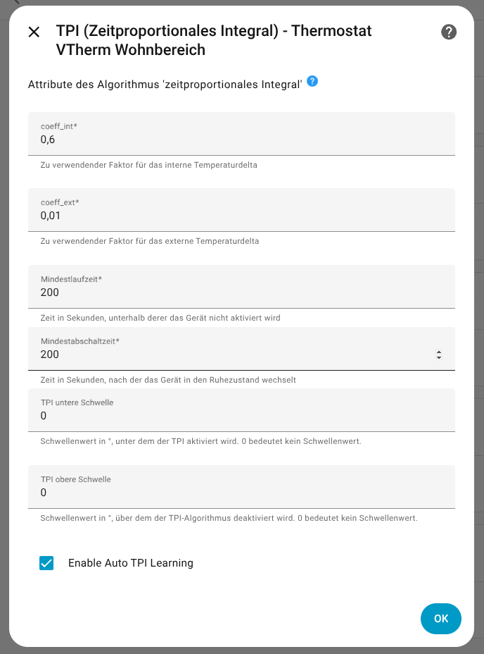Click the obere Schwelle hint about TPI-Algorithmus deaktiviert
The height and width of the screenshot is (654, 484).
tap(229, 518)
